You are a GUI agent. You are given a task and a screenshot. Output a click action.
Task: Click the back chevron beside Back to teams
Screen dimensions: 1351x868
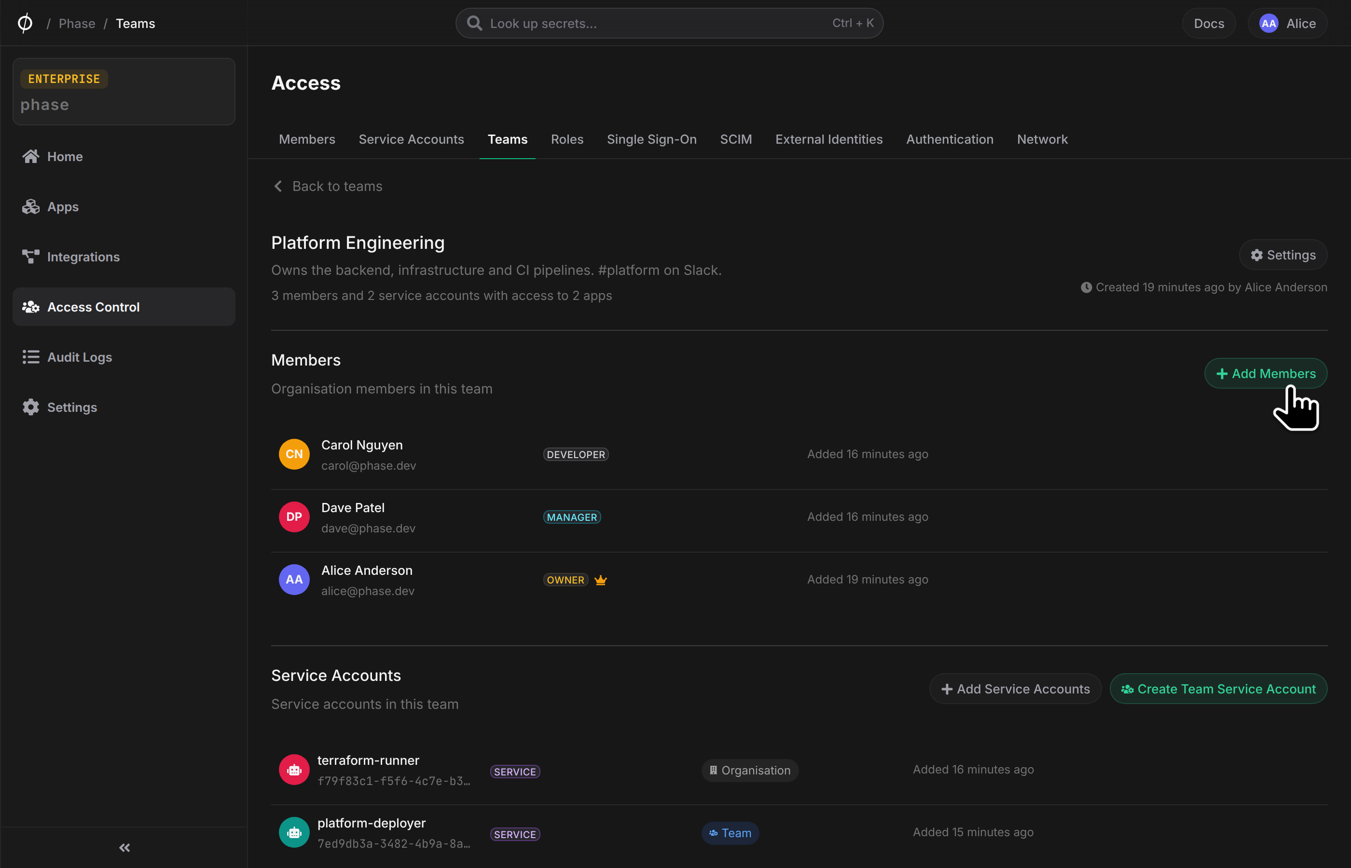pos(278,186)
